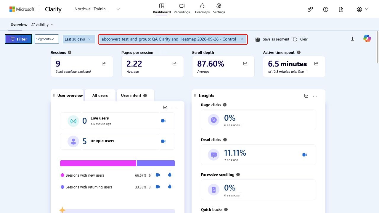
Task: Show trend chart for Pages per session
Action: [x=174, y=64]
